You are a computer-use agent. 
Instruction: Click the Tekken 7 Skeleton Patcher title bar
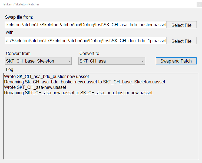pos(98,4)
